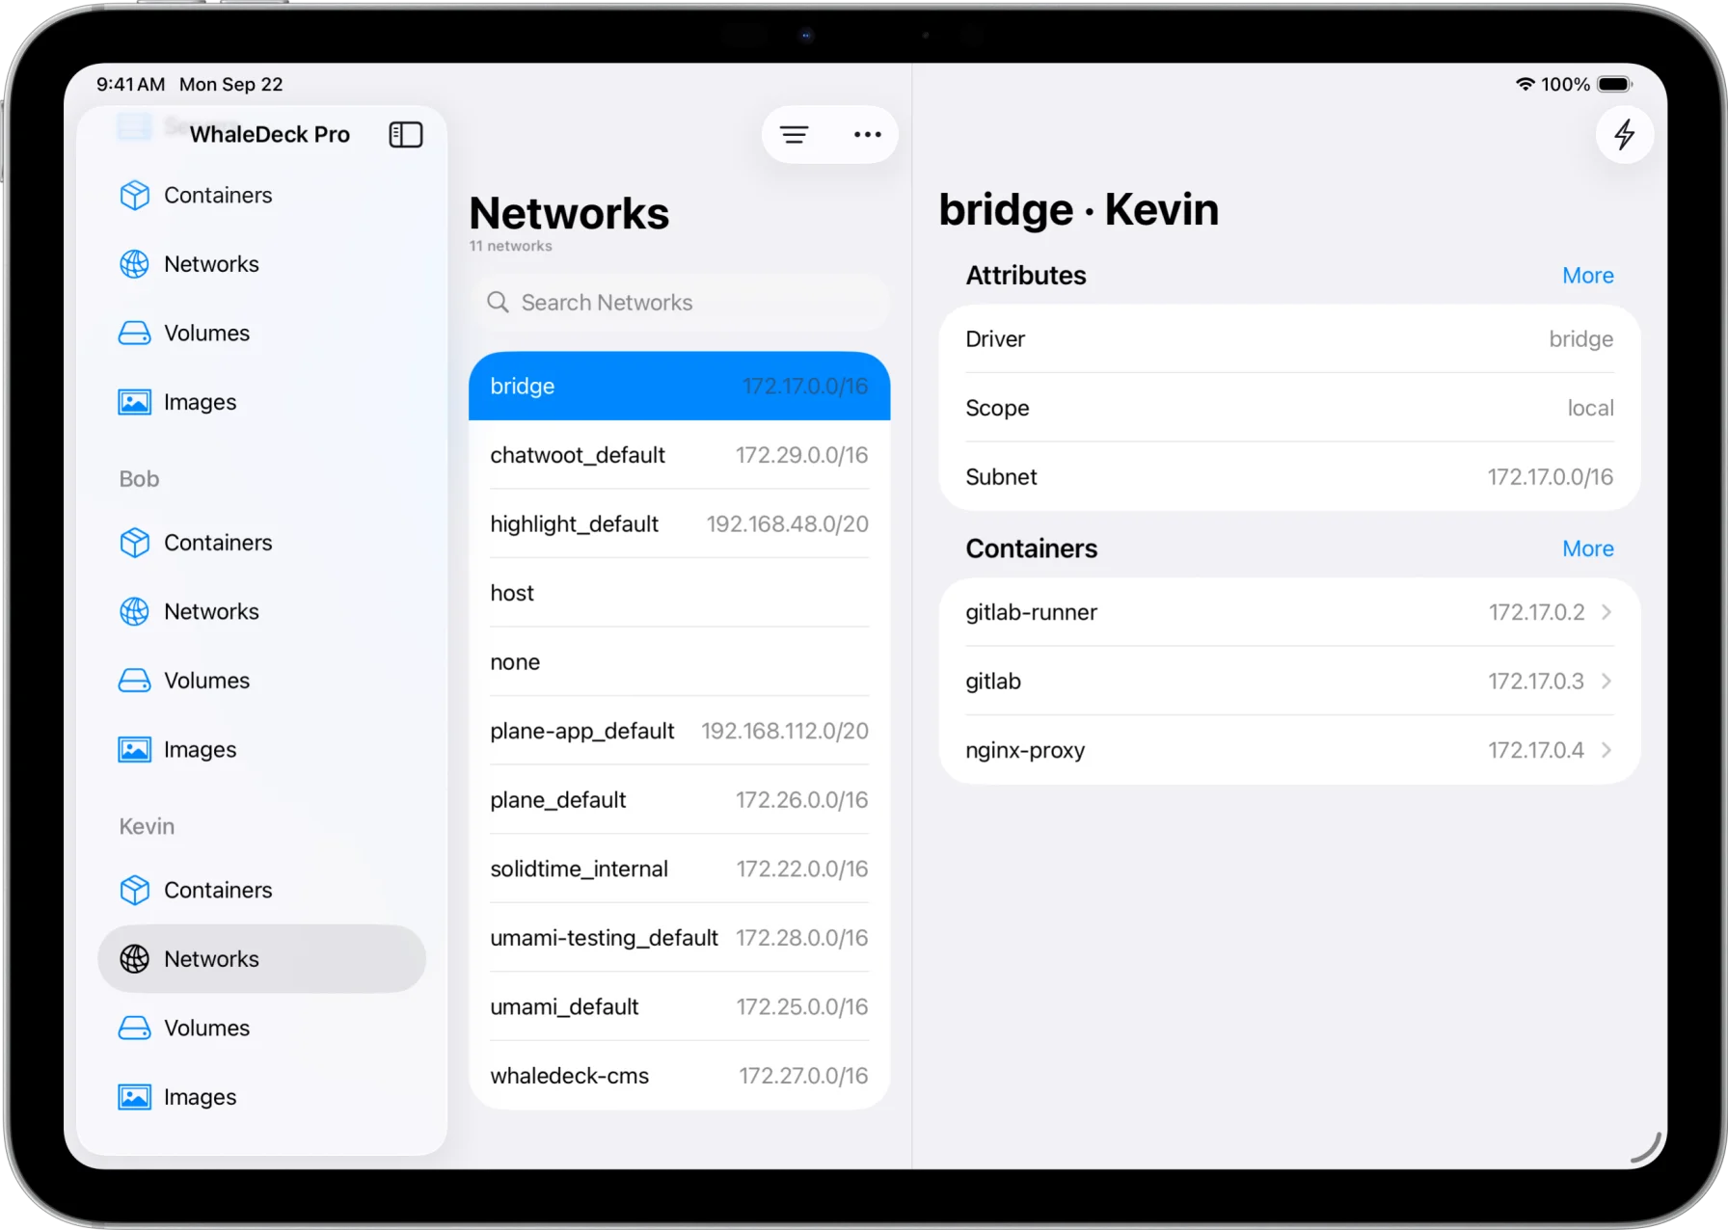Collapse sidebar using the panel toggle icon
This screenshot has width=1728, height=1230.
tap(405, 134)
